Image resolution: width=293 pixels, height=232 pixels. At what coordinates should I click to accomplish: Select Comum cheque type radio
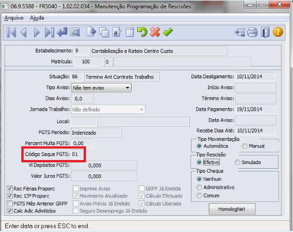[199, 196]
